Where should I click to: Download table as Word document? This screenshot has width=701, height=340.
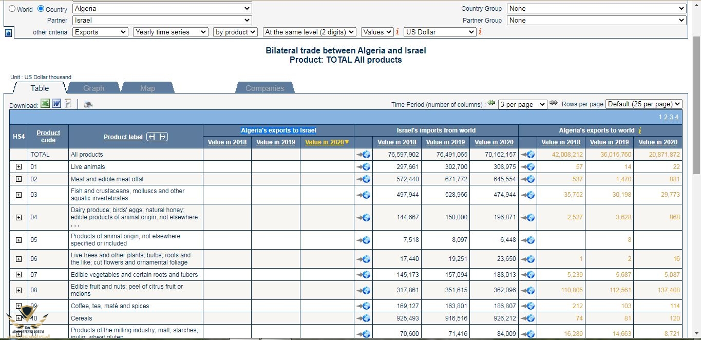pyautogui.click(x=56, y=104)
